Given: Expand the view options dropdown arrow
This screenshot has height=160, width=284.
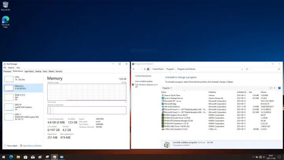Looking at the screenshot, I should pyautogui.click(x=275, y=88).
